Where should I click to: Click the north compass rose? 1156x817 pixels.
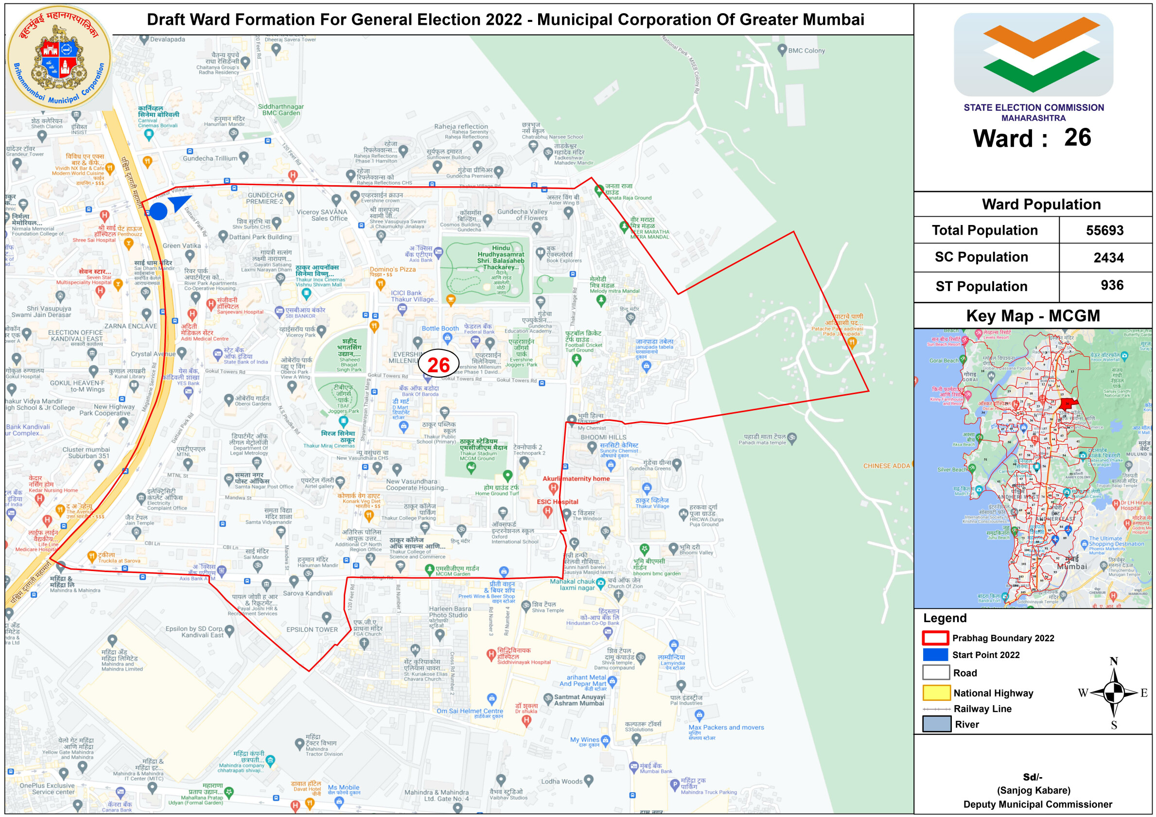(1114, 694)
